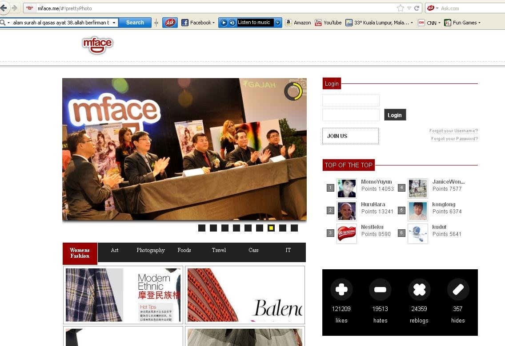Open the Travel category tab

[219, 250]
